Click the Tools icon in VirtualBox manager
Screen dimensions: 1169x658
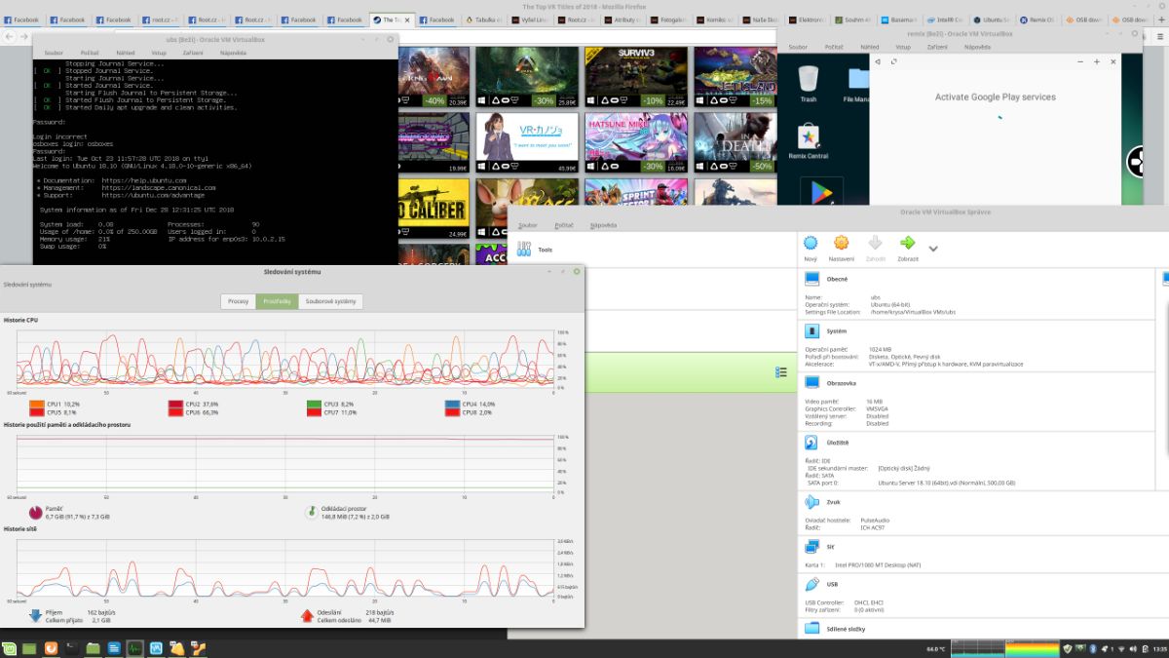[524, 250]
